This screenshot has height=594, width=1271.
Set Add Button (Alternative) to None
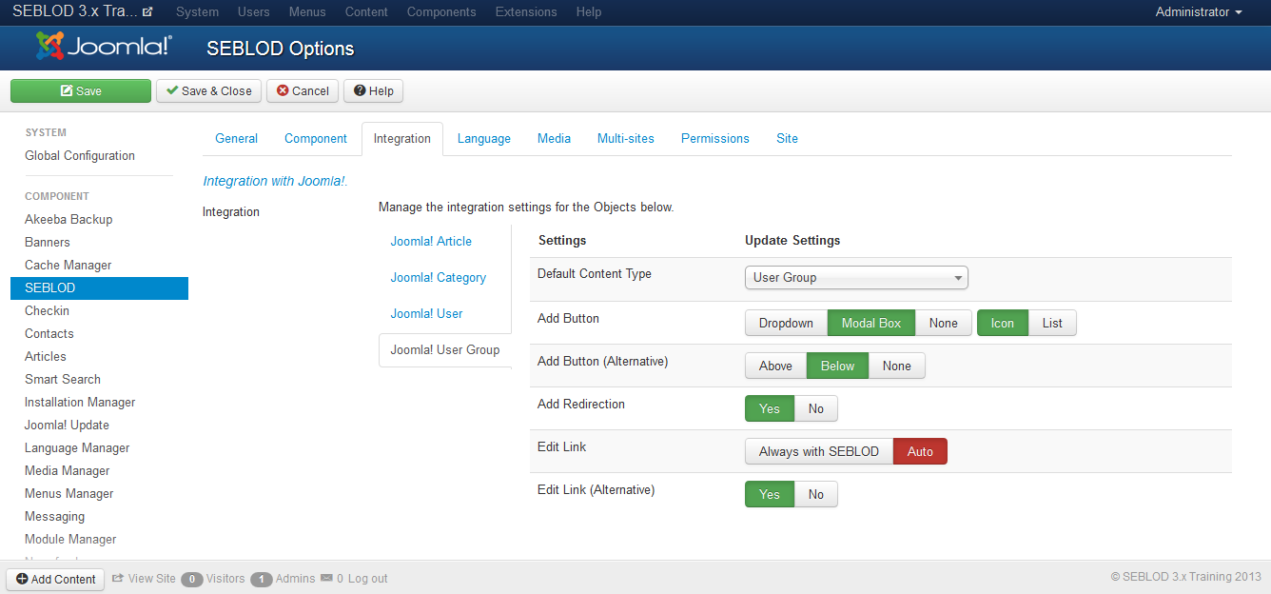(x=896, y=366)
